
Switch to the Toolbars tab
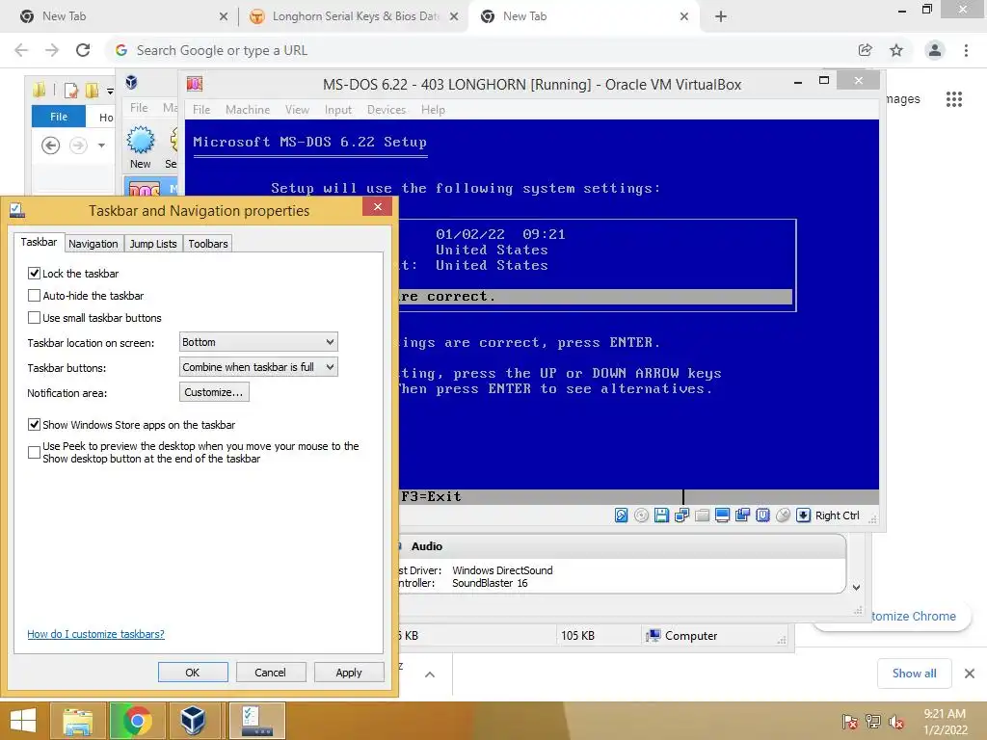(208, 244)
